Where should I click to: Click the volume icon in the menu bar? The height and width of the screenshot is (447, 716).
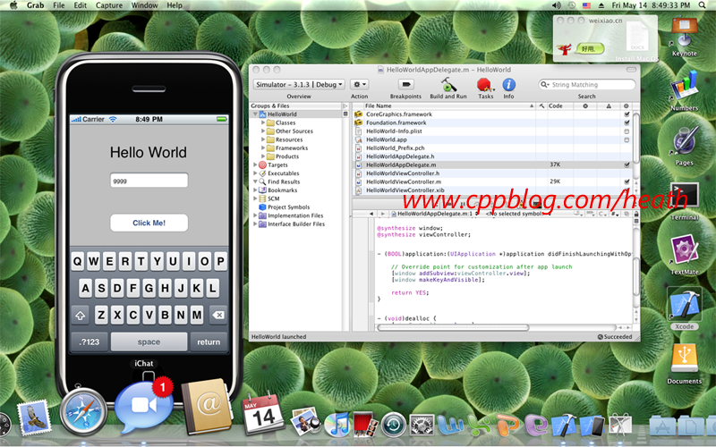(556, 5)
